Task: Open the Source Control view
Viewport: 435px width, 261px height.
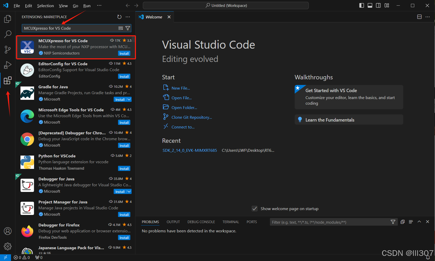Action: (8, 50)
